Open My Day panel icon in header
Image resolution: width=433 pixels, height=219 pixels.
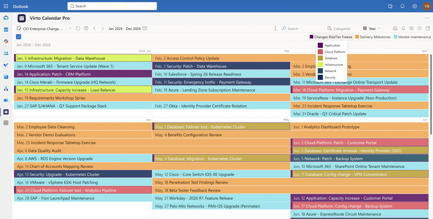(x=390, y=6)
